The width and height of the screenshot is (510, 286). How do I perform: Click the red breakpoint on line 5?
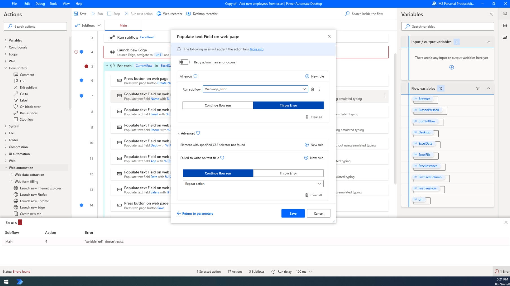pos(86,66)
